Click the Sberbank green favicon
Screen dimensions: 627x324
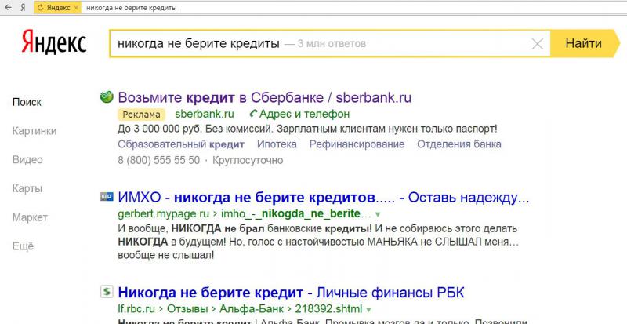(x=107, y=97)
